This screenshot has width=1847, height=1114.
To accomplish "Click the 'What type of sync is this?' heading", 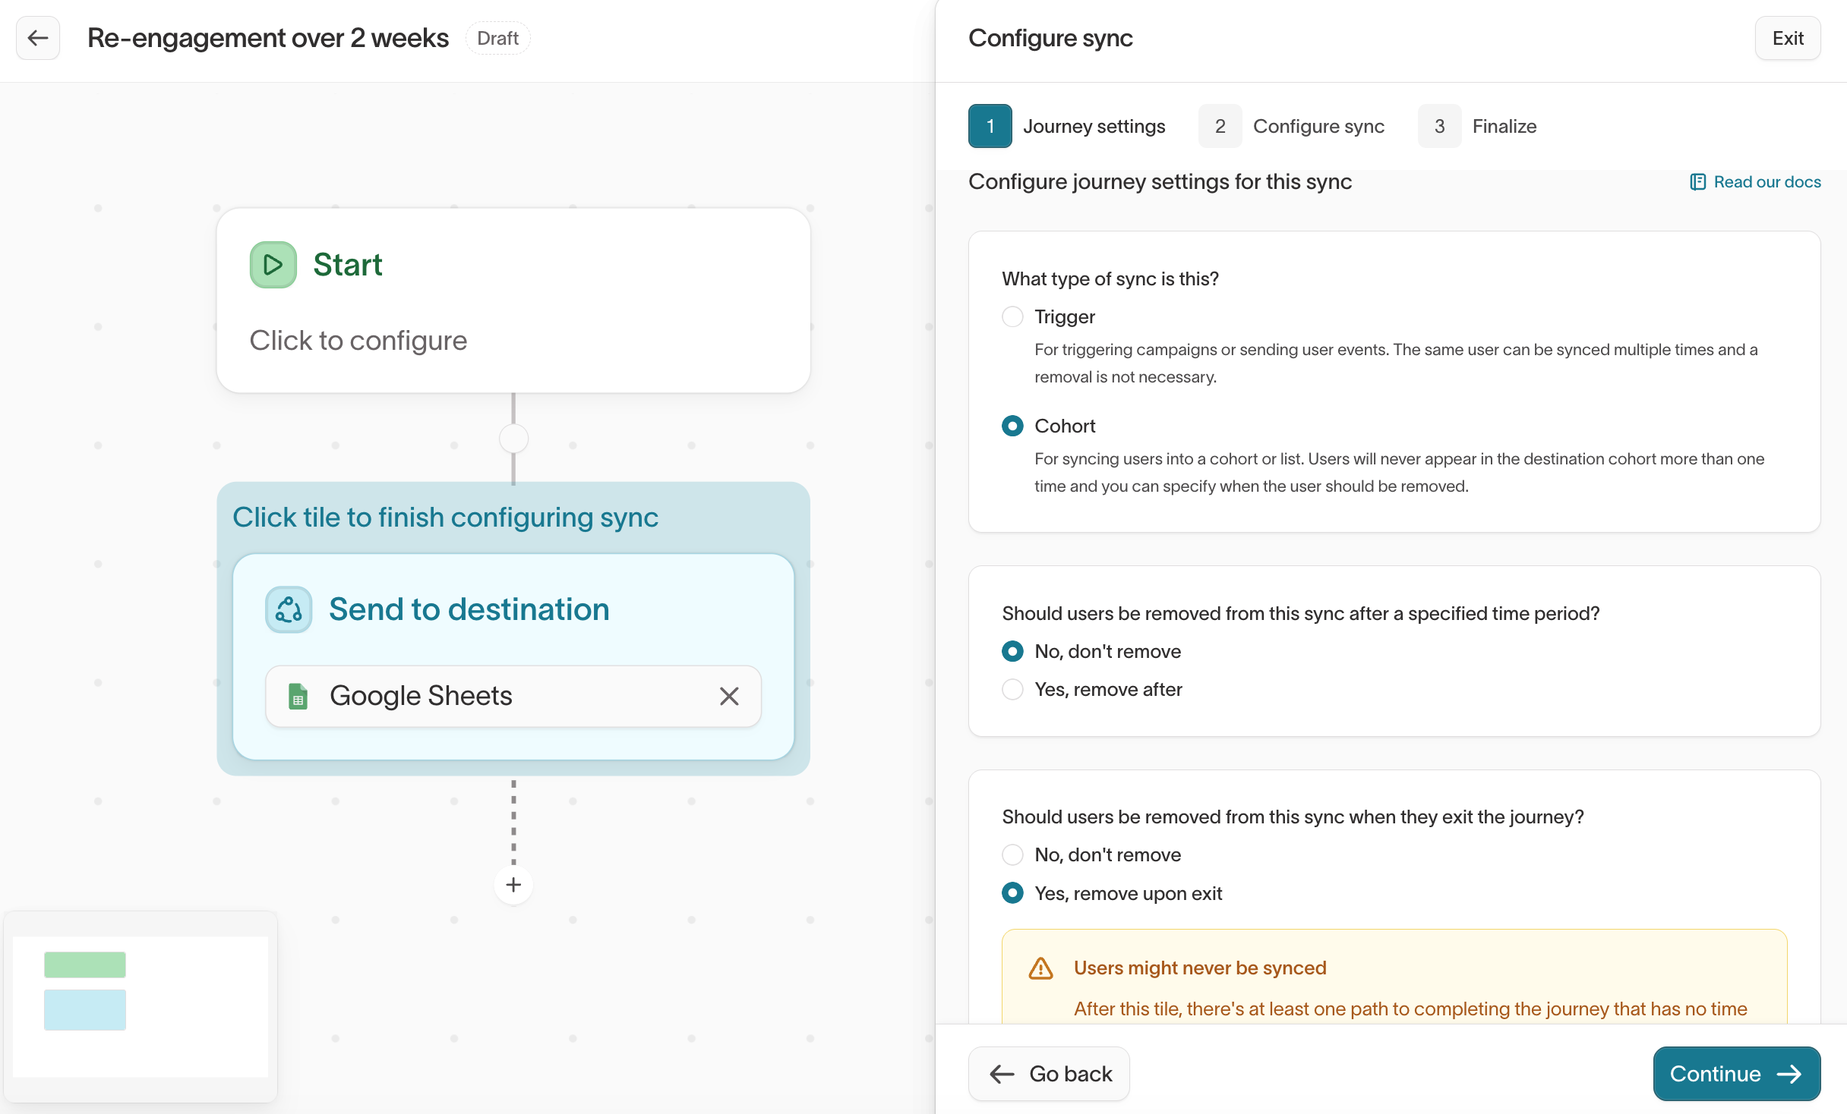I will [x=1110, y=279].
